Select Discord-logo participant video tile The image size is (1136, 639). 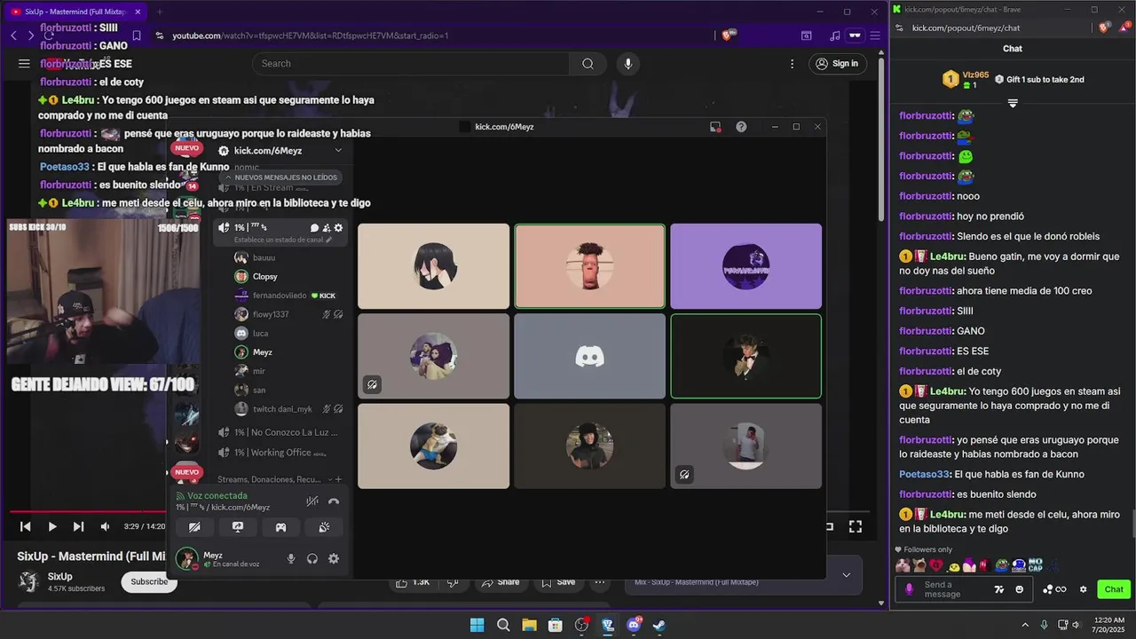[589, 356]
